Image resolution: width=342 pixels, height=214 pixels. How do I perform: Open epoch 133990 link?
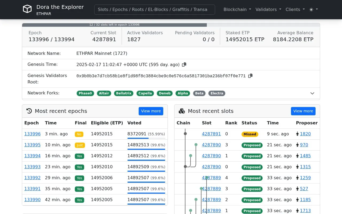click(32, 200)
